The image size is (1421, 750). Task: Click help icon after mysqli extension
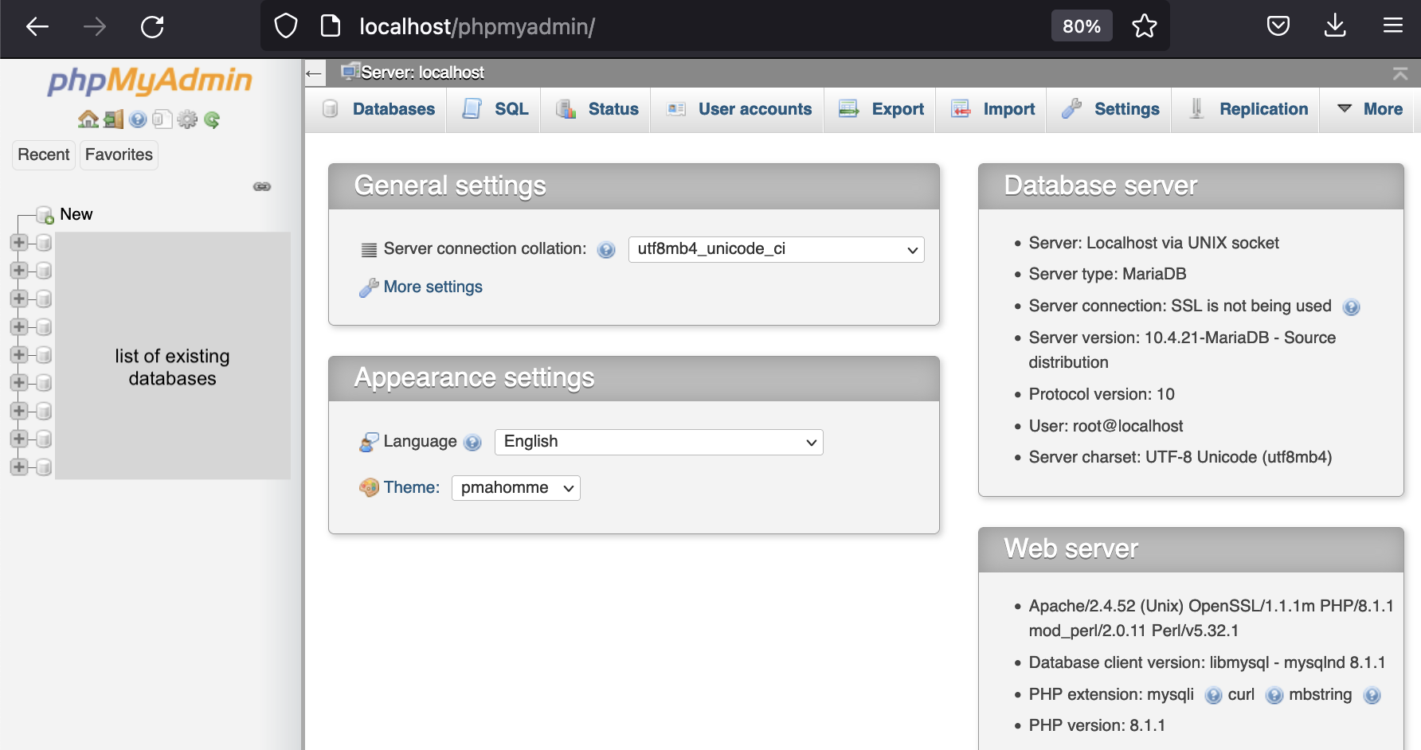coord(1213,696)
